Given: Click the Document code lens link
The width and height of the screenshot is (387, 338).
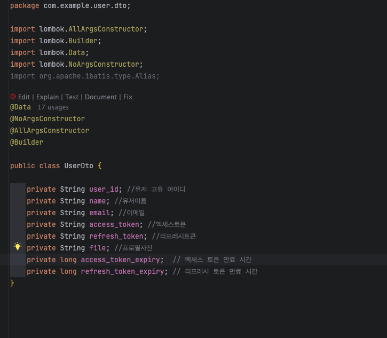Looking at the screenshot, I should coord(101,97).
